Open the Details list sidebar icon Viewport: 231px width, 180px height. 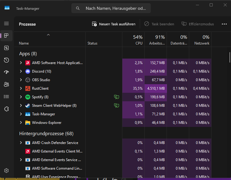point(6,97)
